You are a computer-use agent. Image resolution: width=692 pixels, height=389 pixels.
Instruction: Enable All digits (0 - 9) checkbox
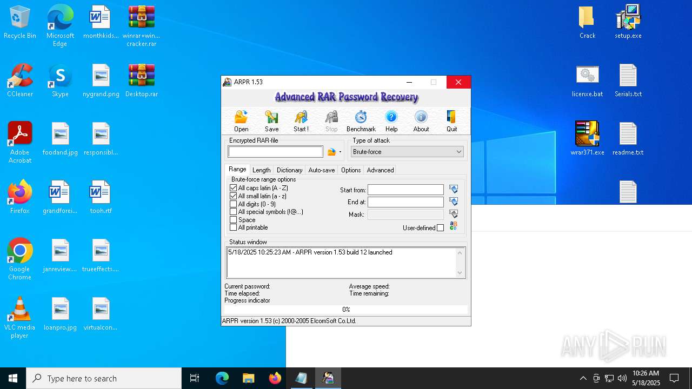(x=234, y=204)
